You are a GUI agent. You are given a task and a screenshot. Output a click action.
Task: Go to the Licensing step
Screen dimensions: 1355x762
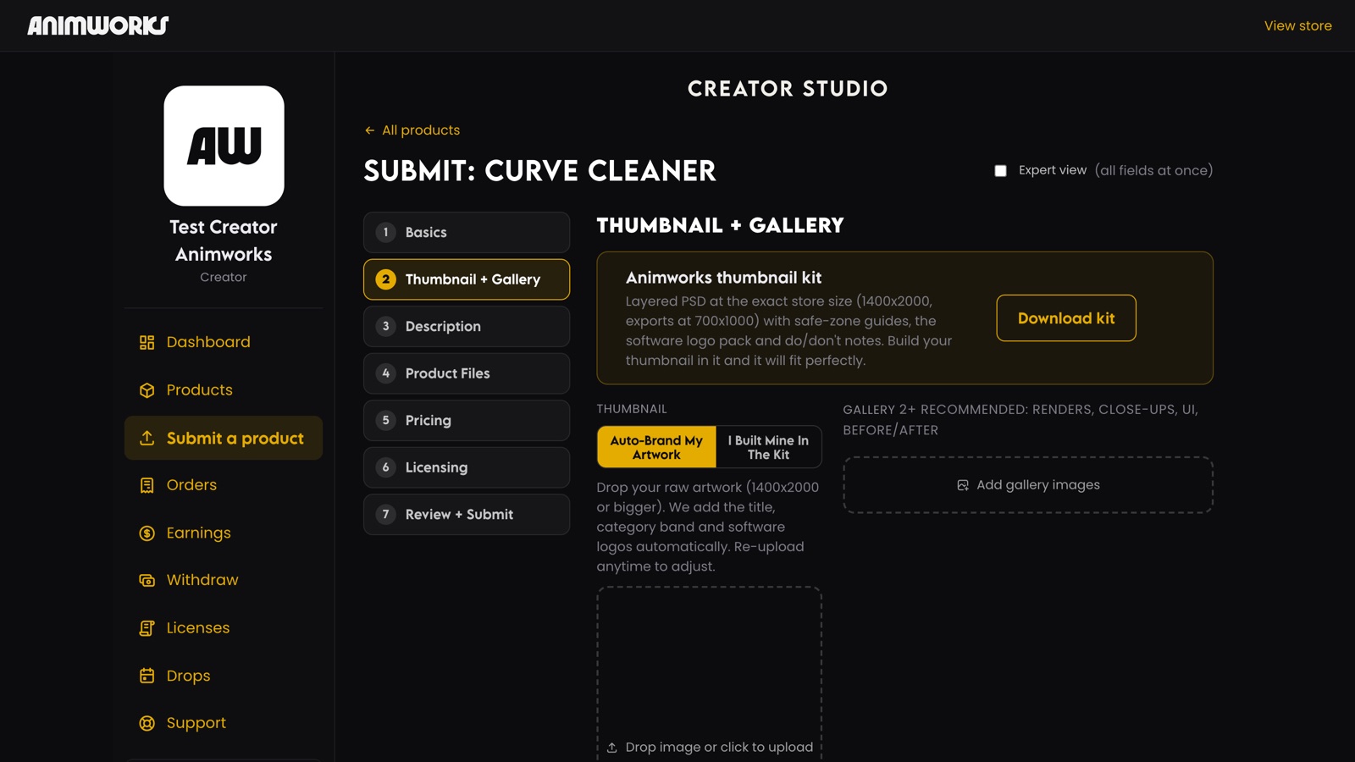(467, 467)
